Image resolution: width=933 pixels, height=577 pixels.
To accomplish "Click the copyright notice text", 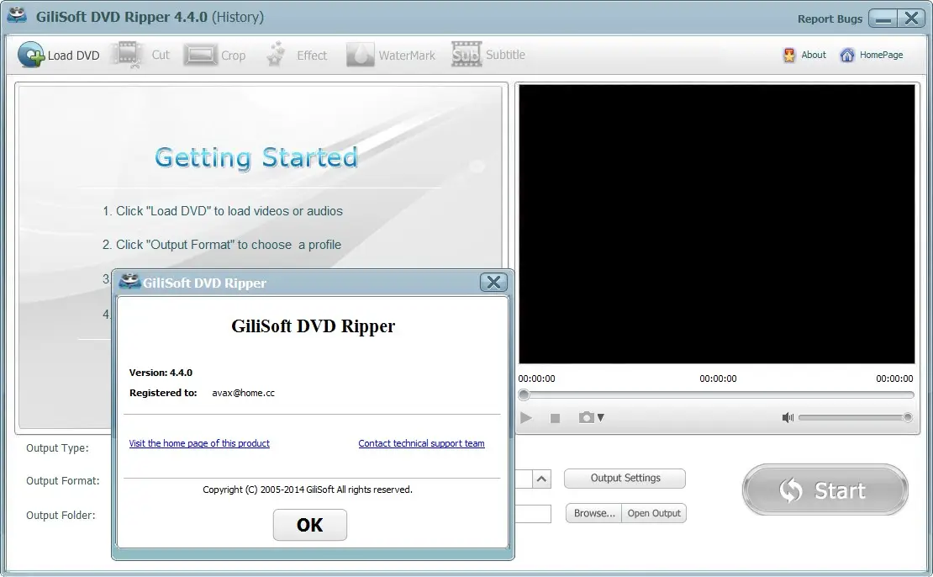I will pyautogui.click(x=308, y=490).
